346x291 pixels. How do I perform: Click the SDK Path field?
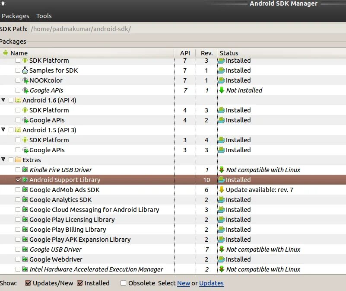[187, 29]
